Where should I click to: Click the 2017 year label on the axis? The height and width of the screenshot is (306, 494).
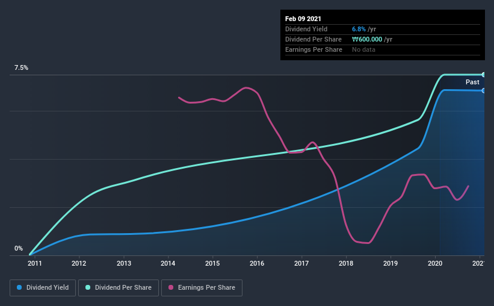tap(301, 263)
